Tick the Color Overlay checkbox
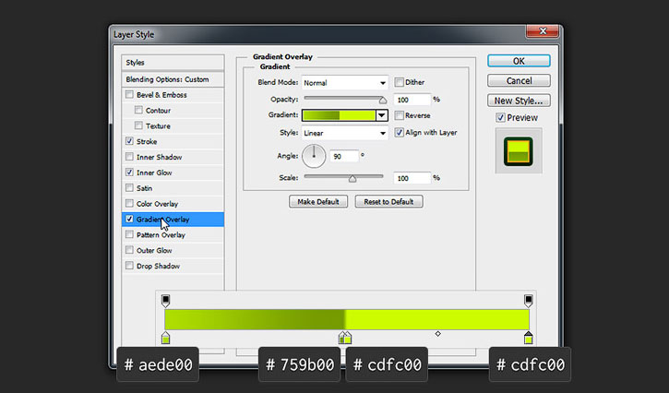Image resolution: width=669 pixels, height=393 pixels. tap(129, 203)
